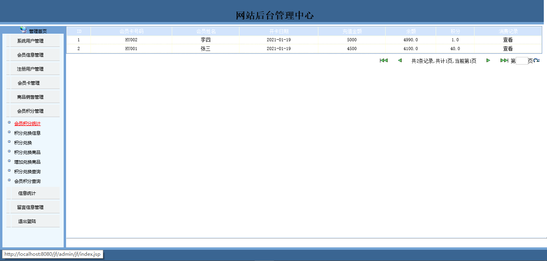The image size is (547, 261).
Task: View consumption records for 李四
Action: point(508,40)
